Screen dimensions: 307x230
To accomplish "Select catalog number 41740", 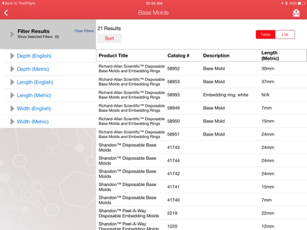I will pyautogui.click(x=173, y=200).
